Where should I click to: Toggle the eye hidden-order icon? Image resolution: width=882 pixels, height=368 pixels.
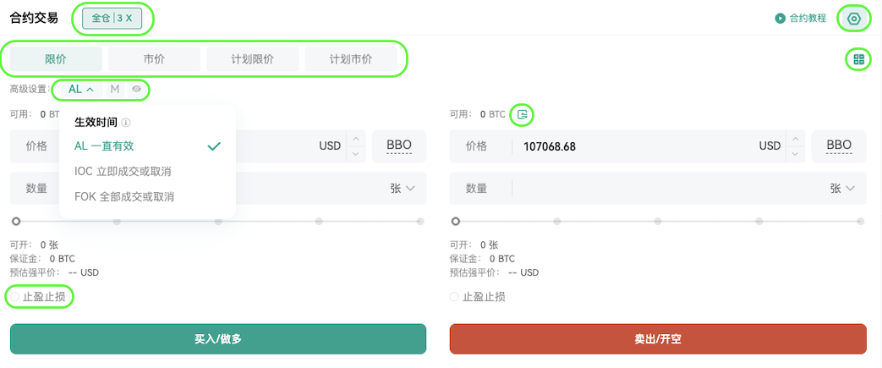click(x=136, y=89)
